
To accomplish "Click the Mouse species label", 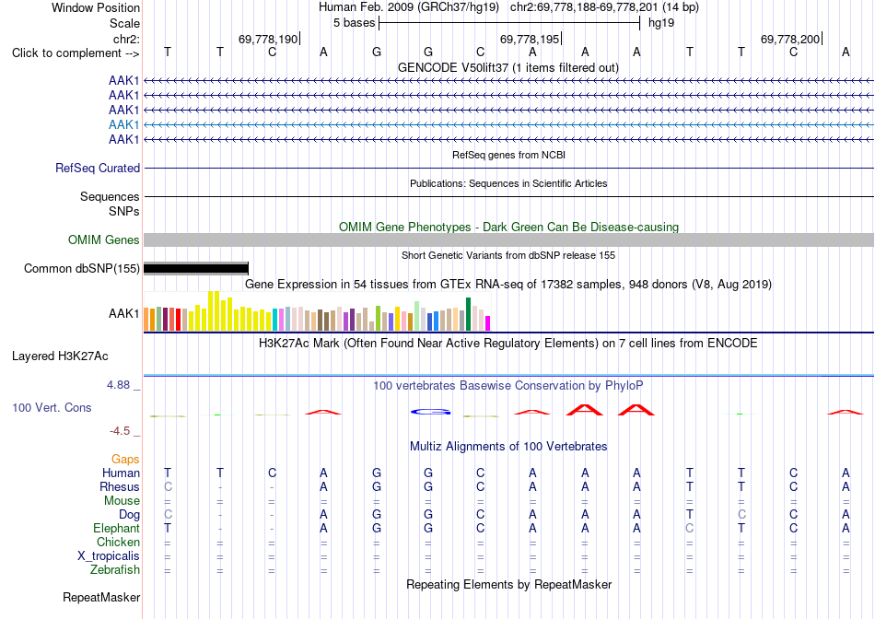I will coord(122,501).
